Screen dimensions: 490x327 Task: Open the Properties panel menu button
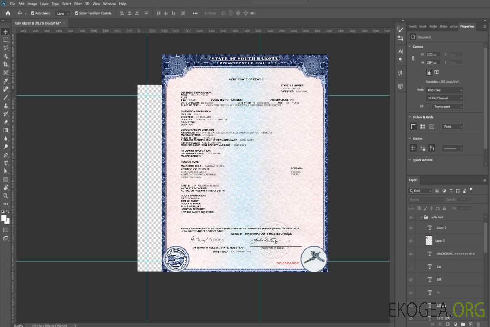485,27
